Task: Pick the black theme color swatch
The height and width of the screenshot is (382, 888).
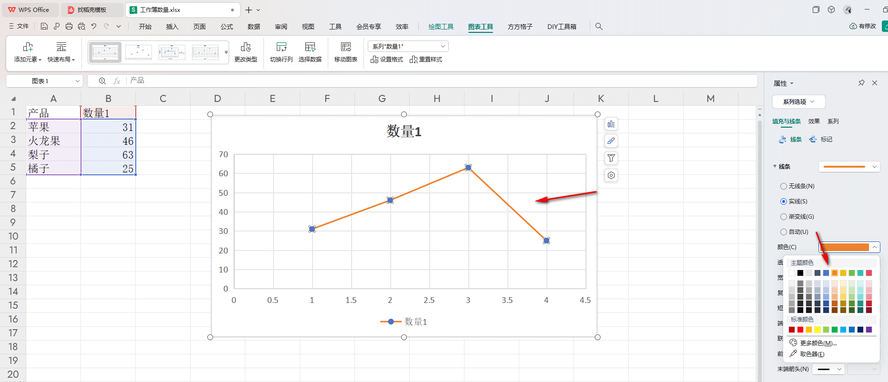Action: click(800, 273)
